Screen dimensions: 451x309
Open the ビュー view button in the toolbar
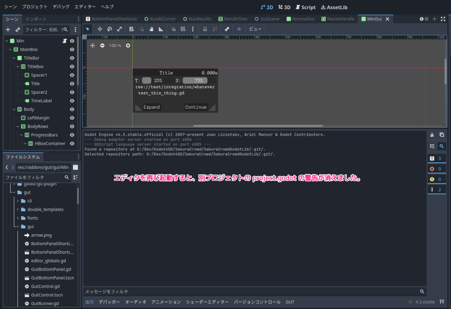[x=255, y=29]
